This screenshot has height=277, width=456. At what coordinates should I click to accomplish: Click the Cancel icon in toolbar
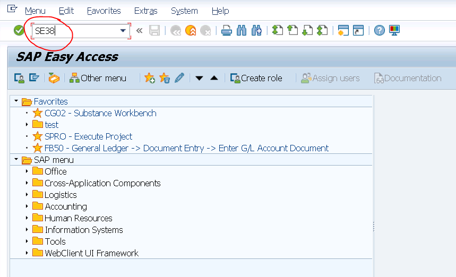[205, 30]
